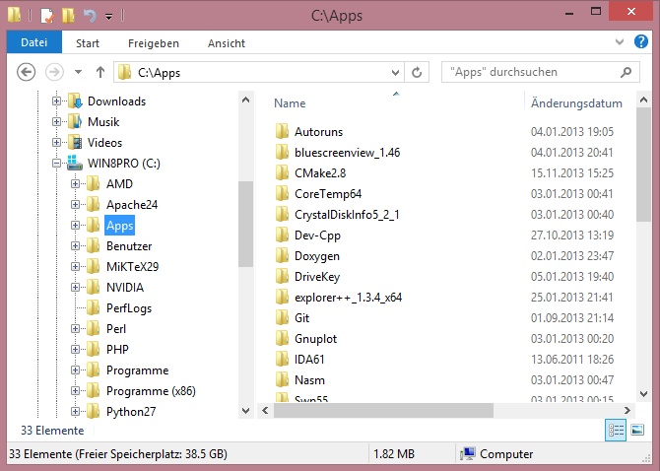Open the Customize Quick Access Toolbar dropdown
660x471 pixels.
[108, 17]
